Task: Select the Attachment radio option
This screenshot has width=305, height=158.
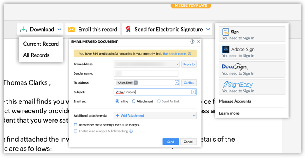Action: [x=133, y=101]
